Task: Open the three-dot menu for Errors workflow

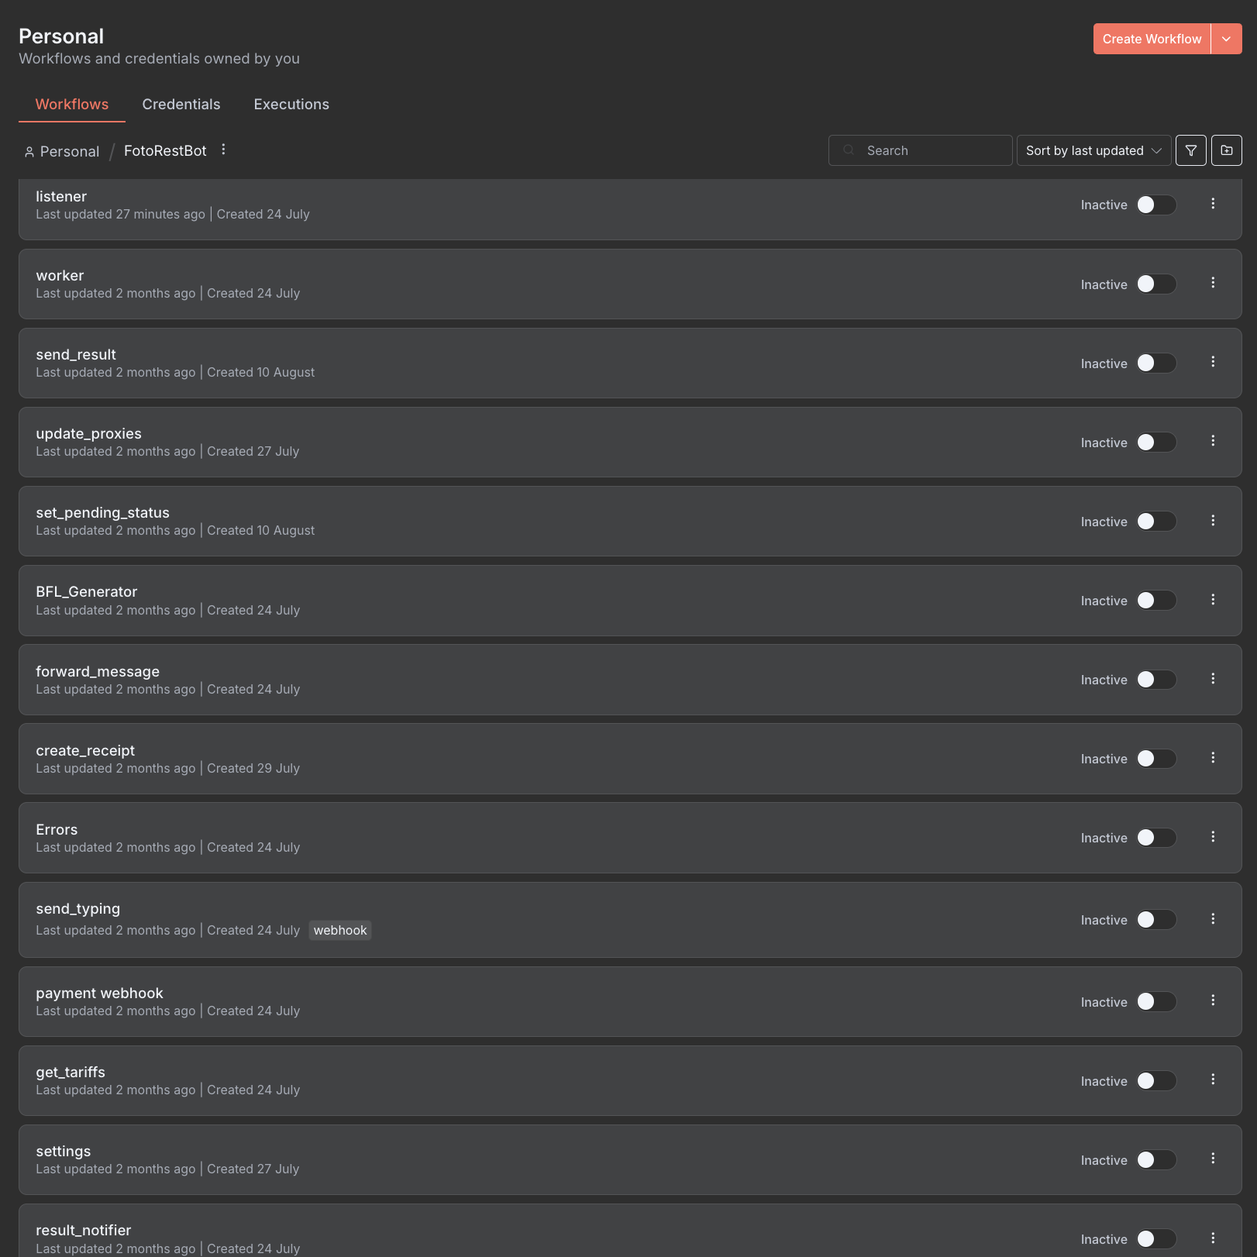Action: (1213, 837)
